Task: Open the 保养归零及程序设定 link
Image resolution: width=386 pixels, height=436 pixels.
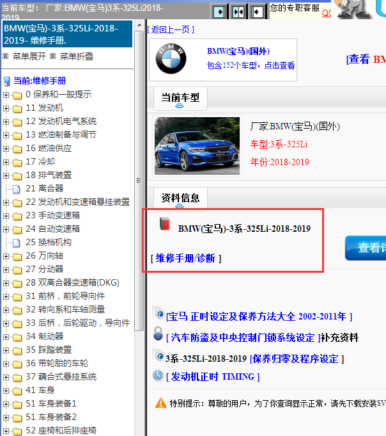Action: (297, 359)
